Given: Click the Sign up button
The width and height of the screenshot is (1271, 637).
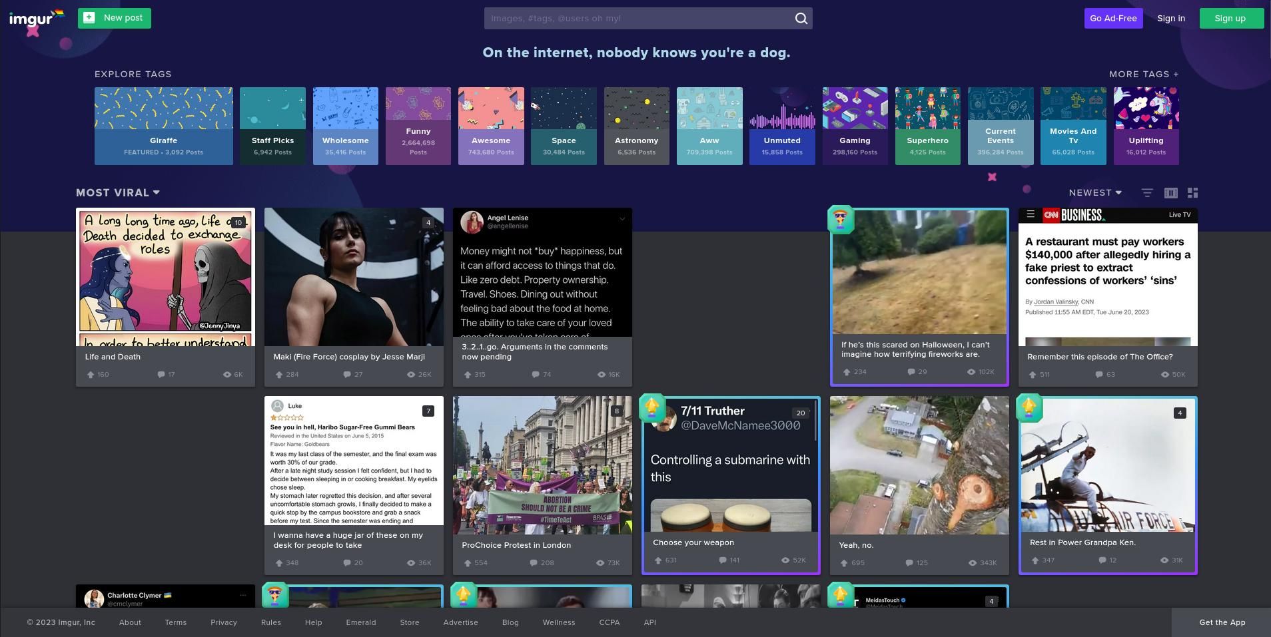Looking at the screenshot, I should point(1230,19).
